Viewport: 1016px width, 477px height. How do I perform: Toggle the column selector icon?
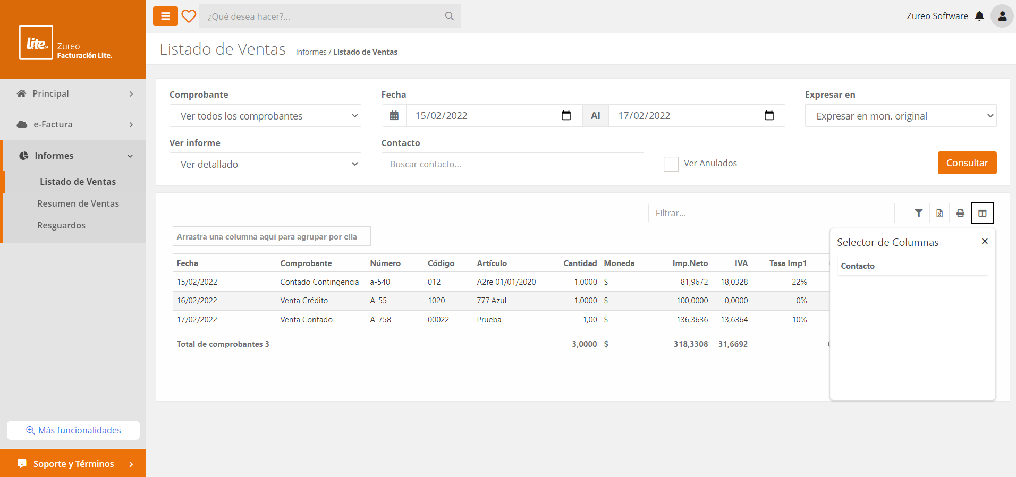[x=982, y=214]
